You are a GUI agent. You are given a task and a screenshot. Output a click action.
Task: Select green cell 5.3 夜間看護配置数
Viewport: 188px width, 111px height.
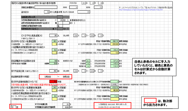pyautogui.click(x=55, y=50)
